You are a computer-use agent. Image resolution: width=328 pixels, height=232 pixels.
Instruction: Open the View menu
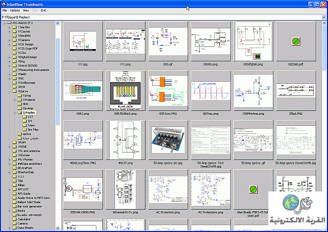(26, 11)
